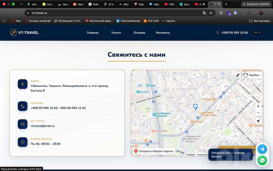Open the site information icon in address bar

tap(28, 13)
